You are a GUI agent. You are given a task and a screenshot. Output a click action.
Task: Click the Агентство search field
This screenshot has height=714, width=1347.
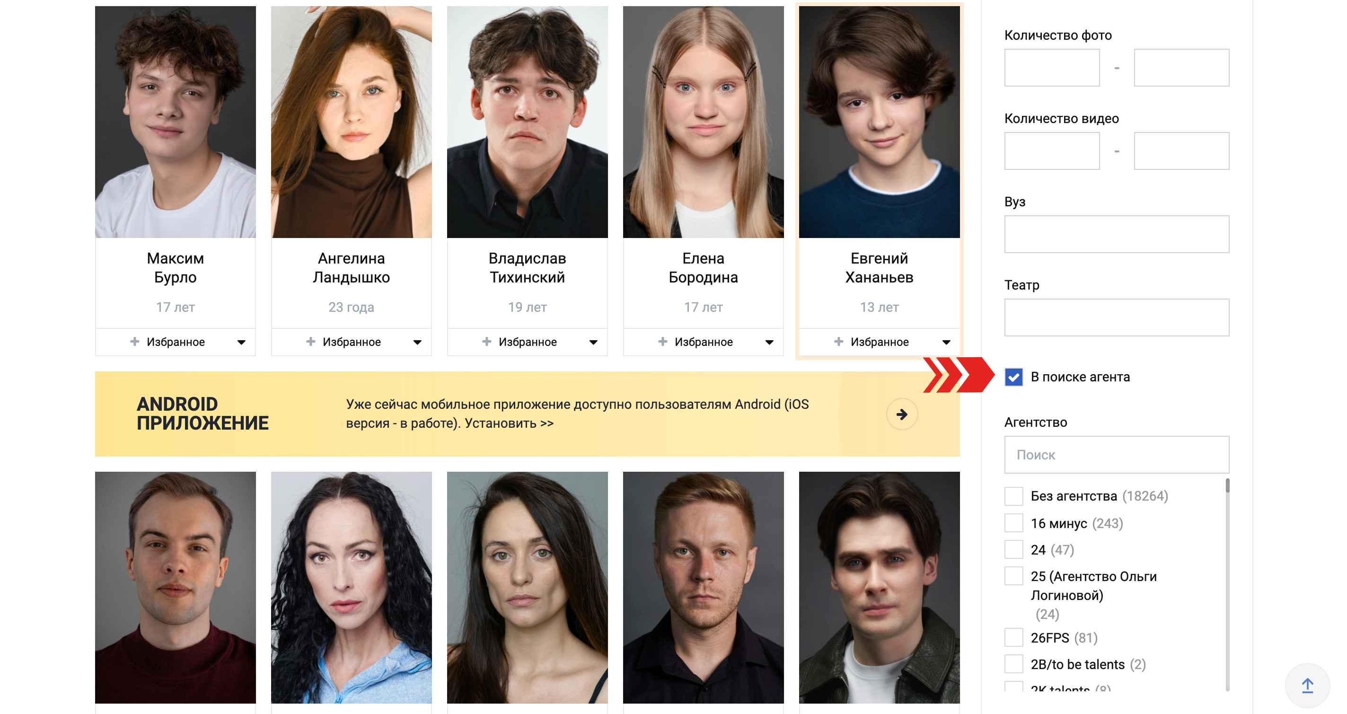click(x=1117, y=455)
